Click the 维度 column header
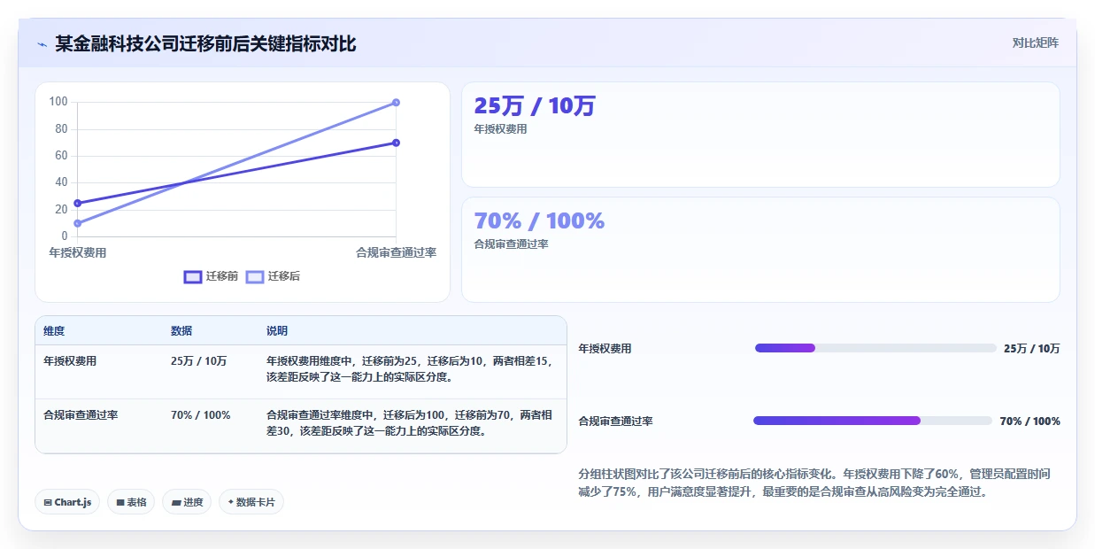The width and height of the screenshot is (1095, 549). tap(54, 331)
